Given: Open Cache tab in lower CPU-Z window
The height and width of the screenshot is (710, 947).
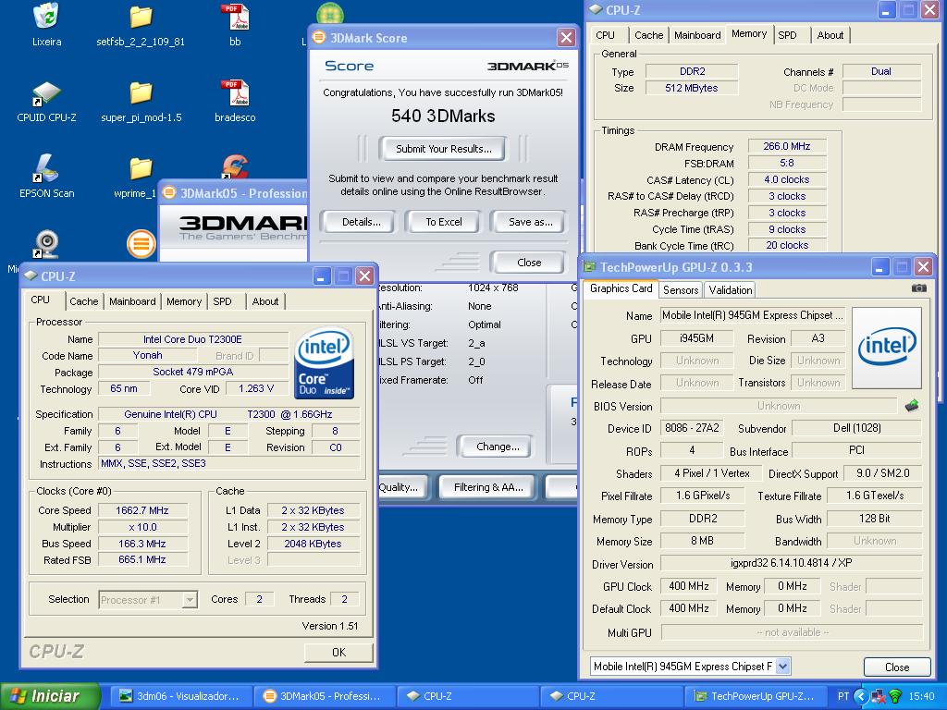Looking at the screenshot, I should click(84, 301).
